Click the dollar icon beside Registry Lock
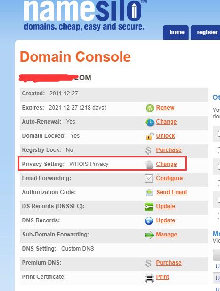Viewport: 220px width, 291px height. pos(148,150)
